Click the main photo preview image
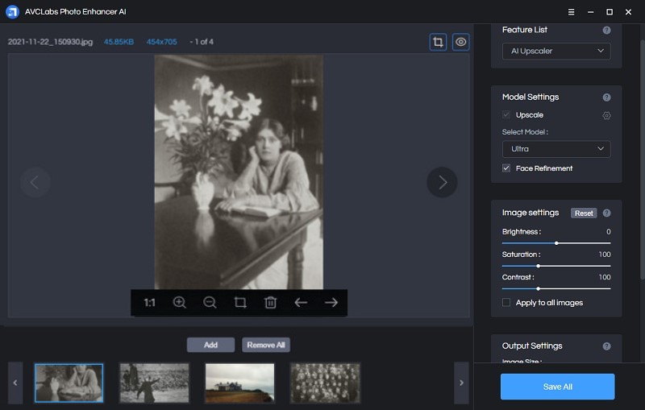Viewport: 645px width, 410px height. 239,172
